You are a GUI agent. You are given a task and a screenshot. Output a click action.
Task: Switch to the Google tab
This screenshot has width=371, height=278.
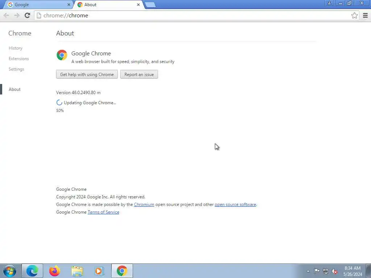coord(38,5)
